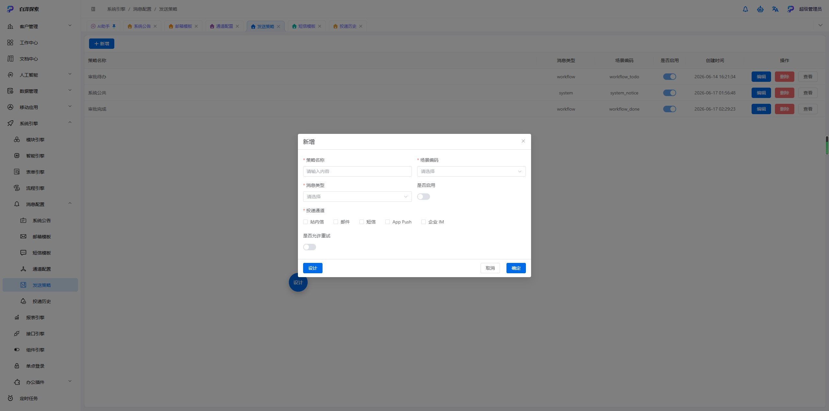
Task: Expand the 客户管理 menu
Action: click(x=40, y=26)
